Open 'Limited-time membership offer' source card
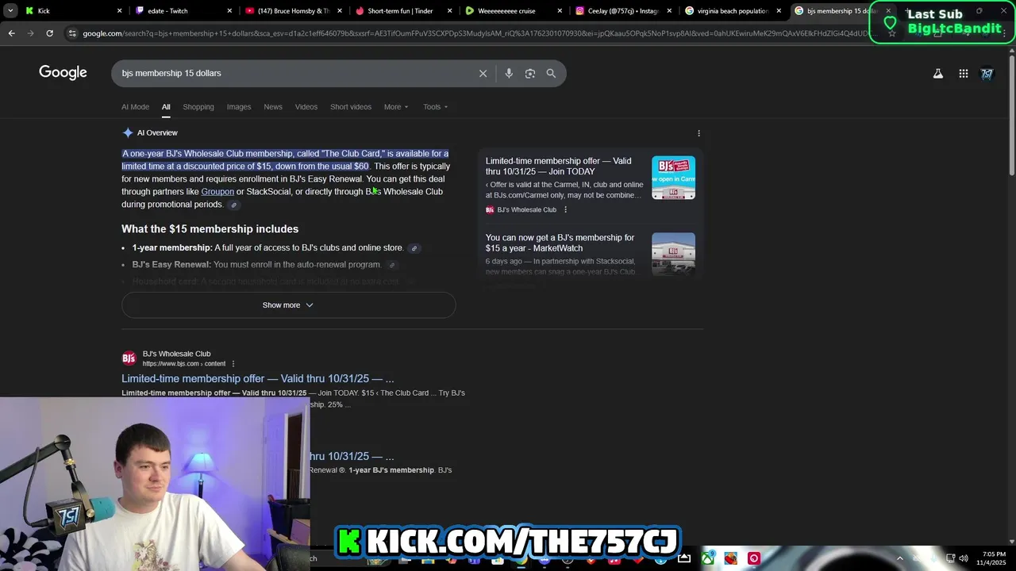The height and width of the screenshot is (571, 1016). (590, 186)
